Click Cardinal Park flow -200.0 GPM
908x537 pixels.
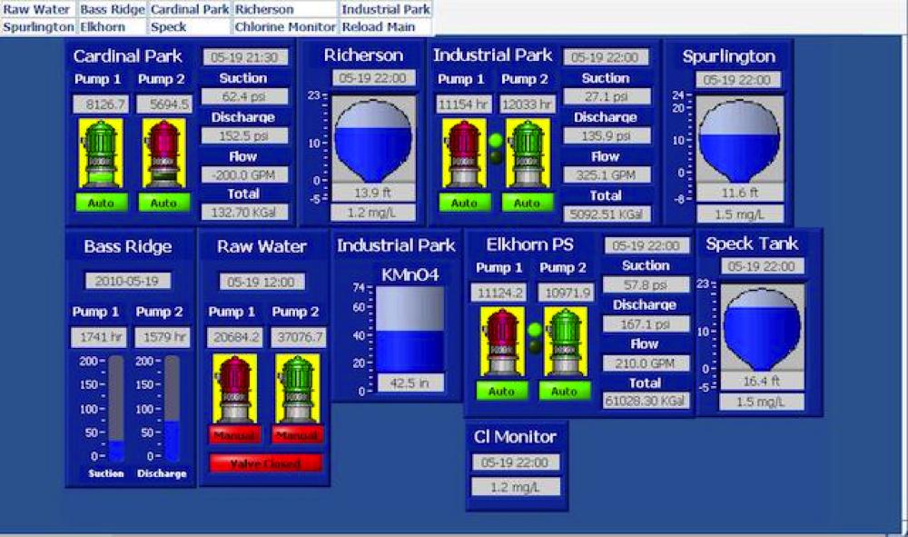tap(244, 174)
